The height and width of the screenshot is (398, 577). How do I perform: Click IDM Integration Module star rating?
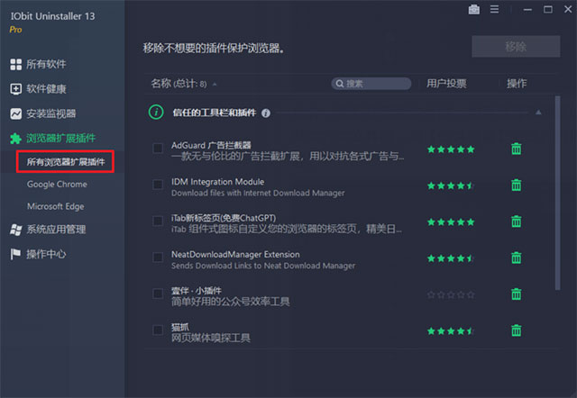tap(450, 185)
